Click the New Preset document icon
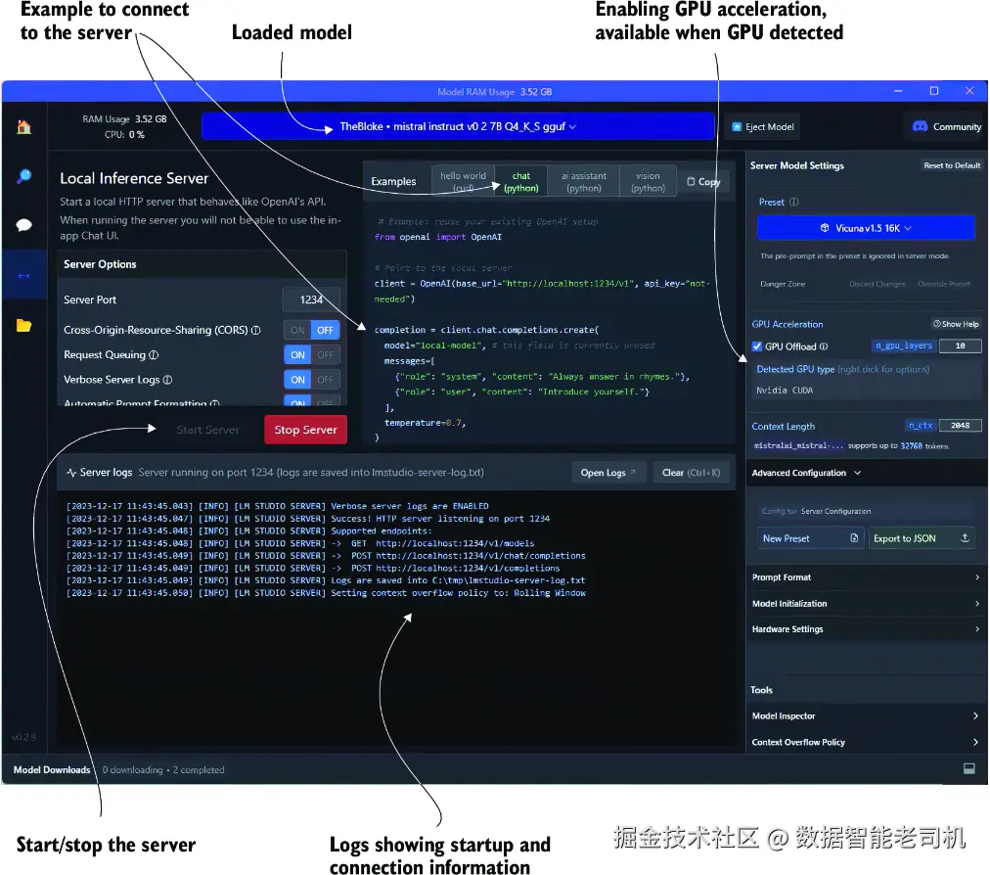This screenshot has width=990, height=875. 854,538
